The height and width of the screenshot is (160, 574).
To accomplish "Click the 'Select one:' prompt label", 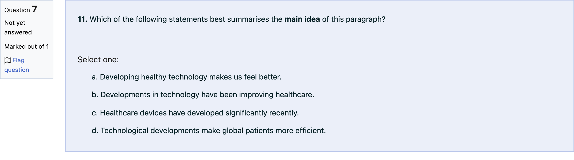I will click(98, 60).
